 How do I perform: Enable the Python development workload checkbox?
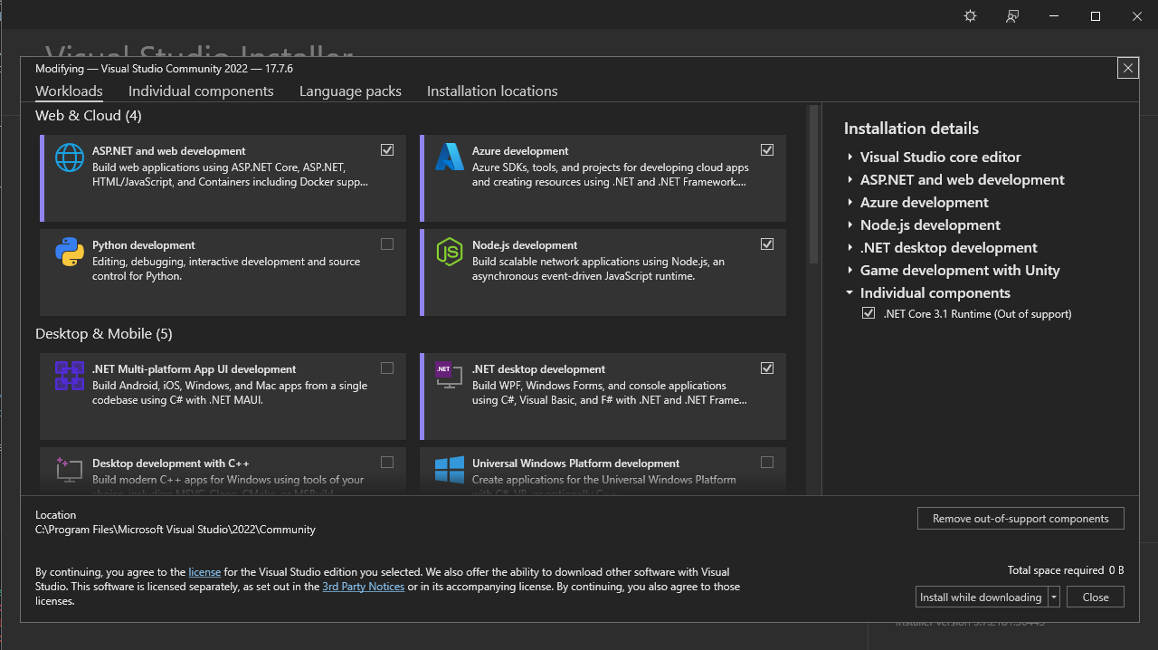pos(387,244)
